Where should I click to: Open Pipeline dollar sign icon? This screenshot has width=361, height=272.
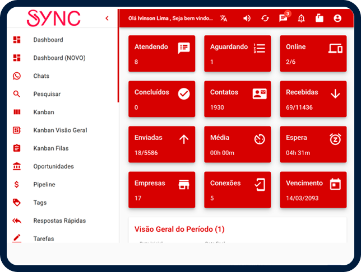click(17, 185)
